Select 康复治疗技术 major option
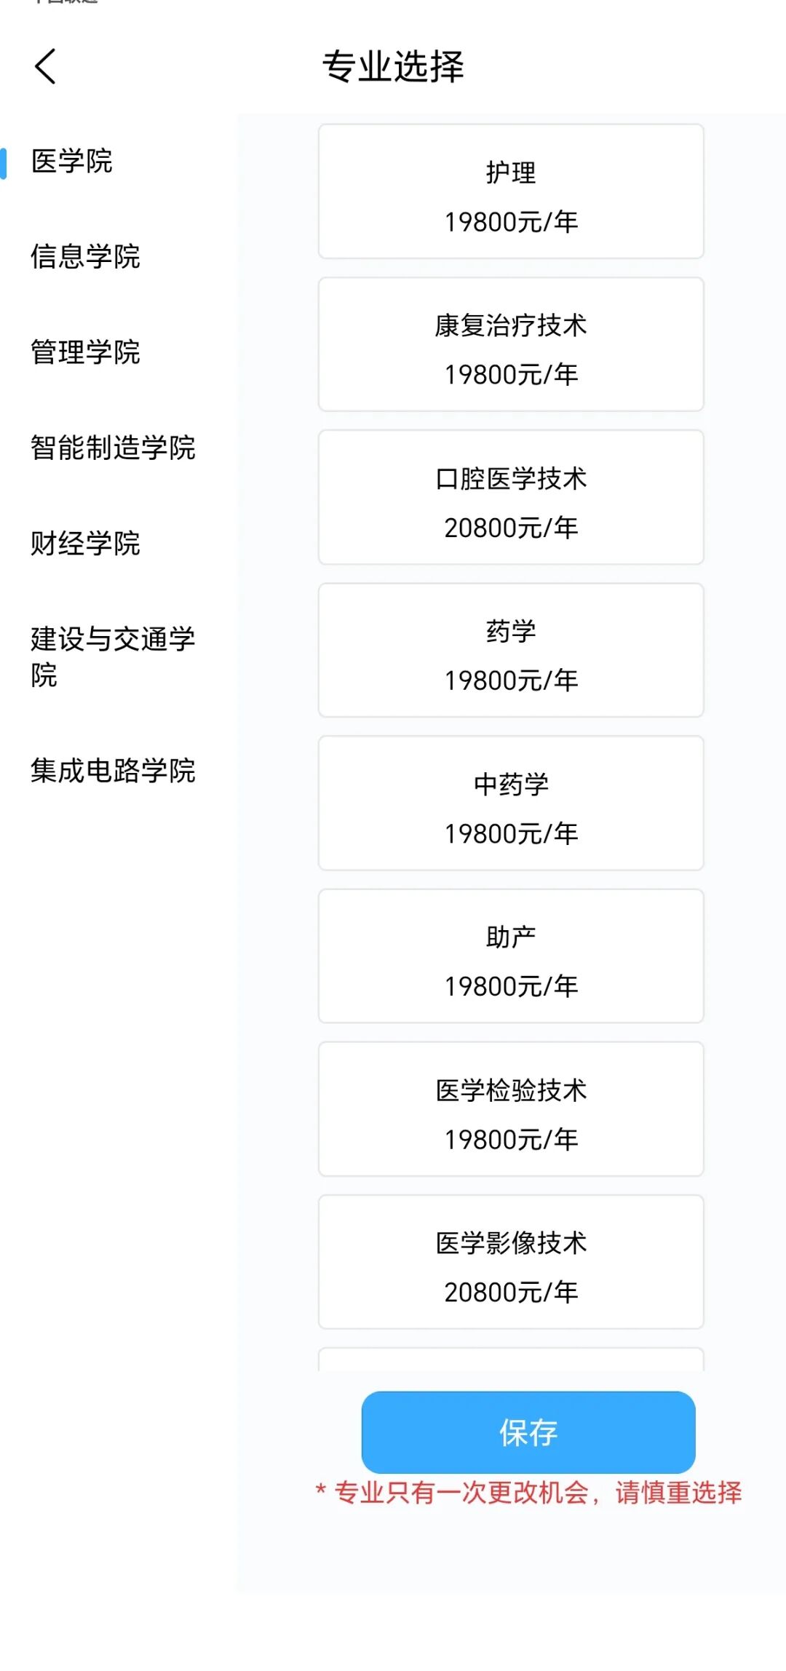 click(x=511, y=344)
